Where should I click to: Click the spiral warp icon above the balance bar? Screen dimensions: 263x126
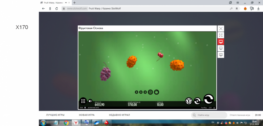150,92
